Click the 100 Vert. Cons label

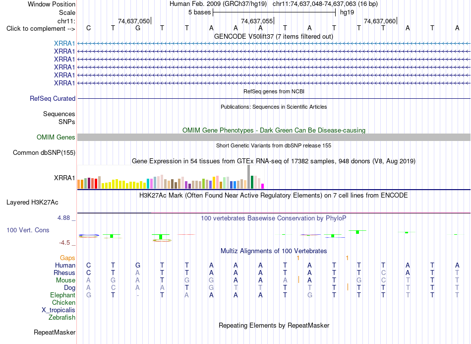[28, 230]
